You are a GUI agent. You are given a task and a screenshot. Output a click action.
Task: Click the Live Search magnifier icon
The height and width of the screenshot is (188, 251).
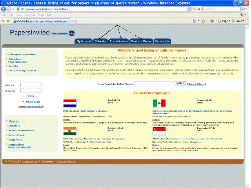click(x=244, y=9)
